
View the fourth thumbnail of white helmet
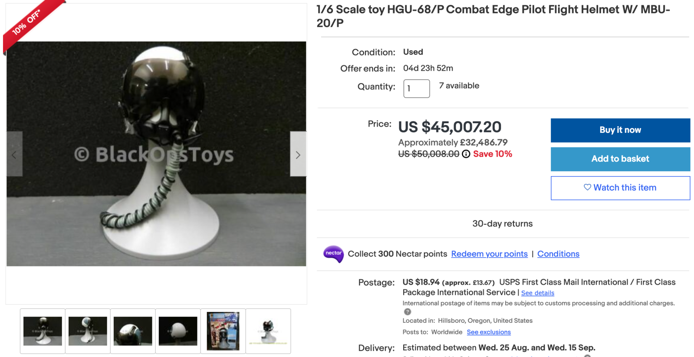pyautogui.click(x=178, y=331)
